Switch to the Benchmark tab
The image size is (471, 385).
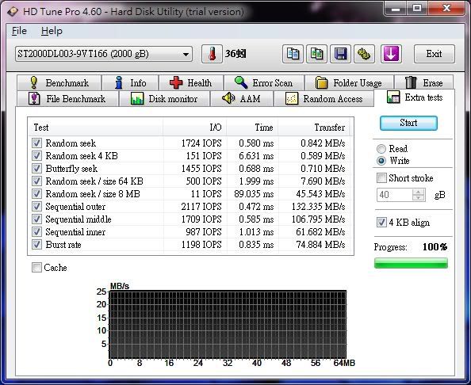(59, 83)
